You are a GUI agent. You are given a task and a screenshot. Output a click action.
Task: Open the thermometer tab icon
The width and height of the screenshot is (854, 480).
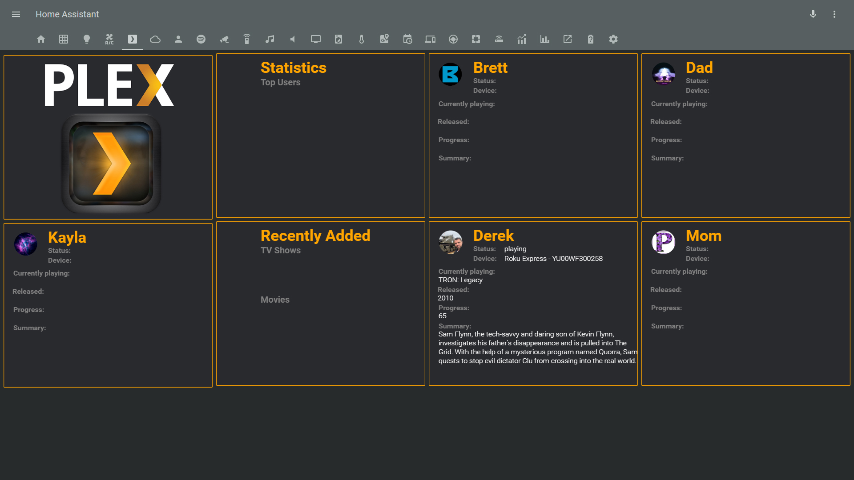[x=362, y=39]
